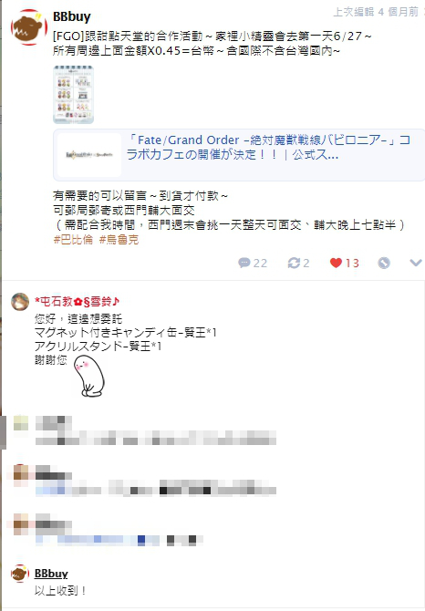Click BBbuy's small avatar in the reply
425x611 pixels.
click(x=20, y=574)
